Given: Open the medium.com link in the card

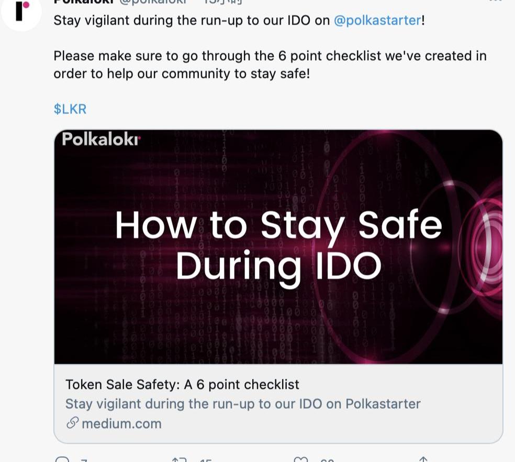Looking at the screenshot, I should (121, 423).
